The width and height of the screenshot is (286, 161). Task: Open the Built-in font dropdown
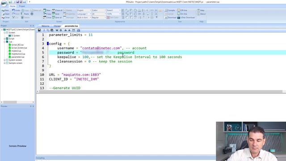point(84,17)
